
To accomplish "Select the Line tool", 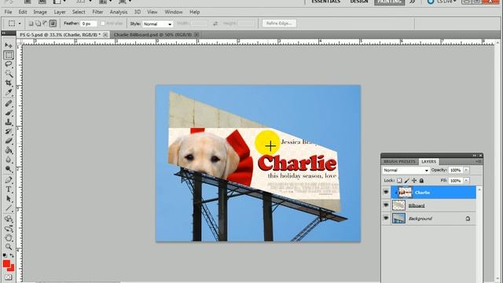I will coord(9,208).
